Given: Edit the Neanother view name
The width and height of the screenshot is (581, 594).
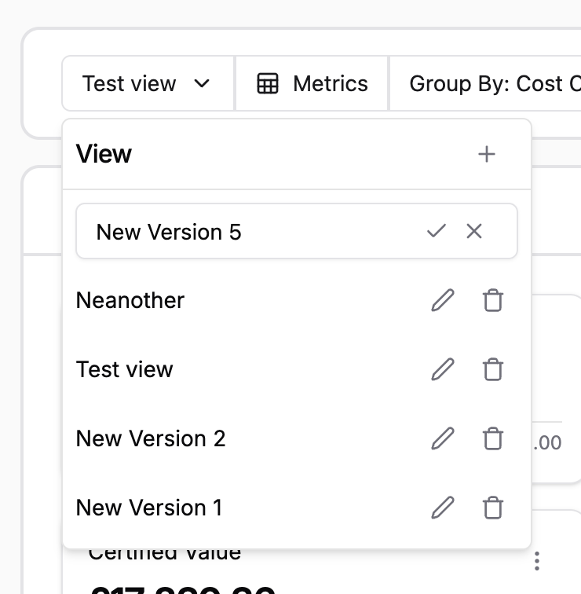Looking at the screenshot, I should [443, 300].
